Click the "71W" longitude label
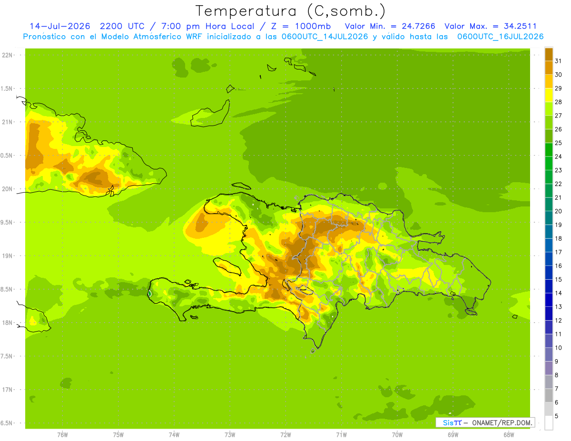The height and width of the screenshot is (441, 571). (x=341, y=434)
